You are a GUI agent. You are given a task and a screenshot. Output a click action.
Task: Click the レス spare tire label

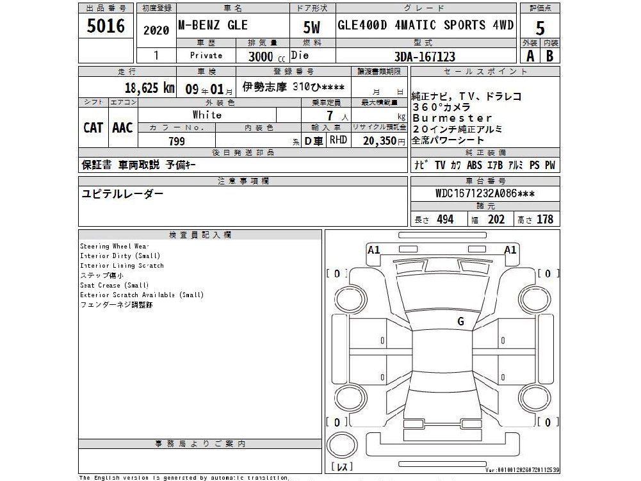pos(342,467)
